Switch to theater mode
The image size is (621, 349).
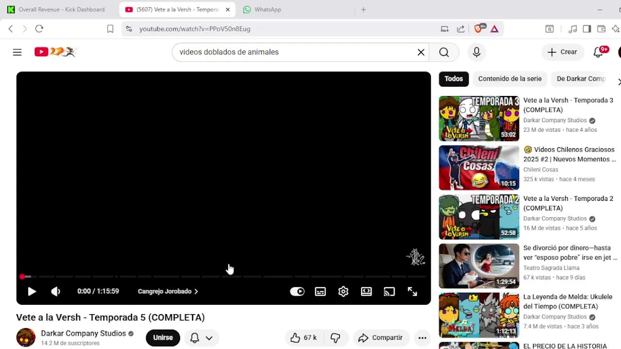[366, 291]
